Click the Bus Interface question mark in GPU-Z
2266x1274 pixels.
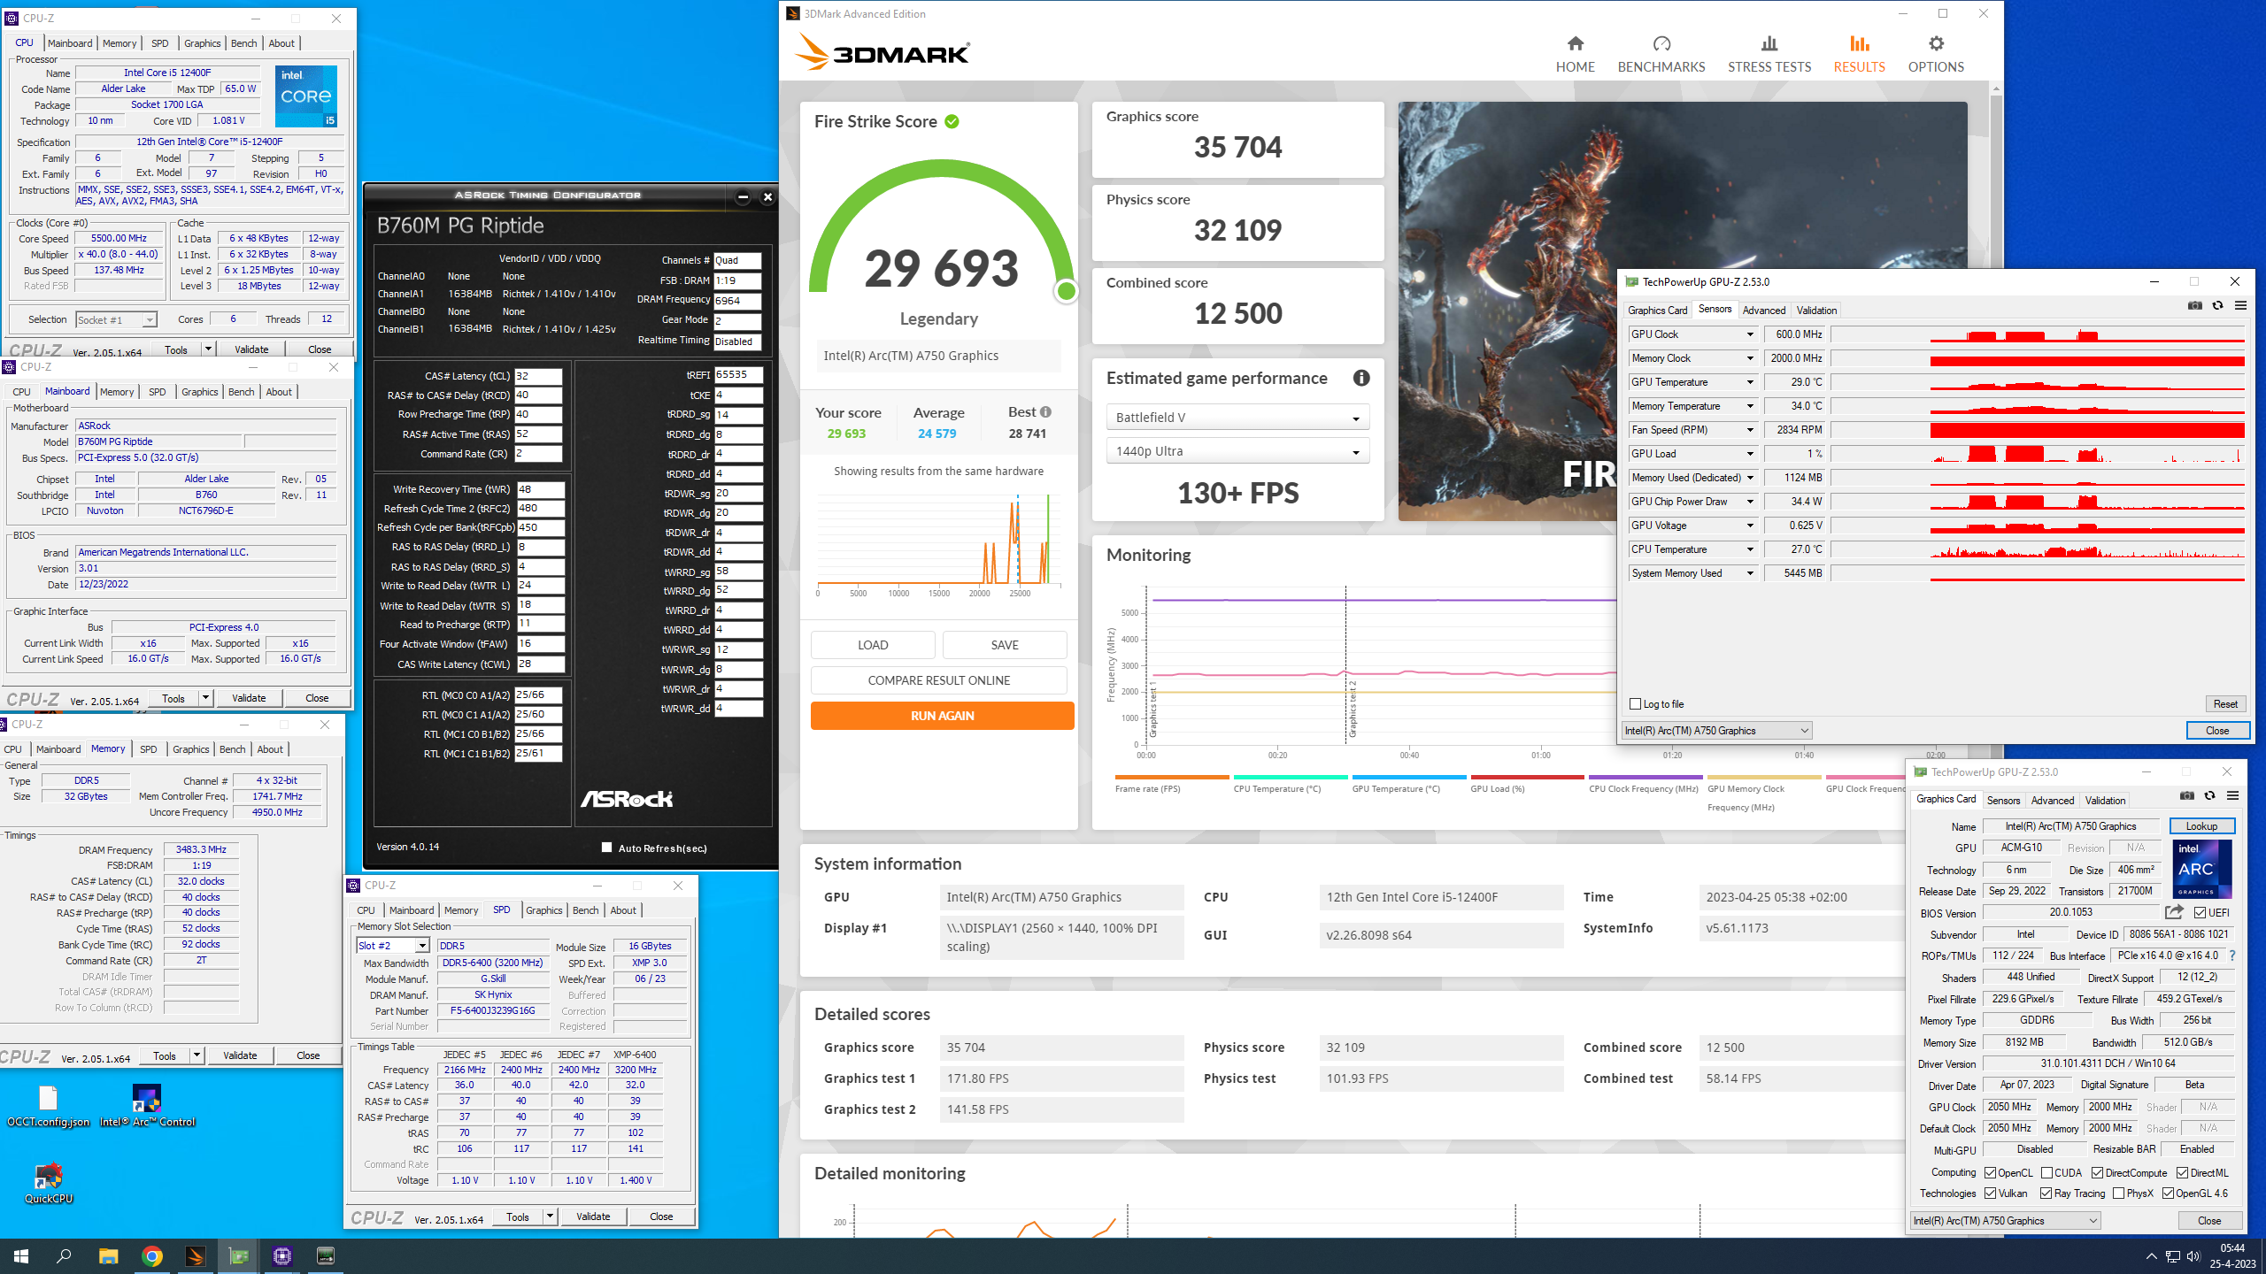coord(2232,955)
